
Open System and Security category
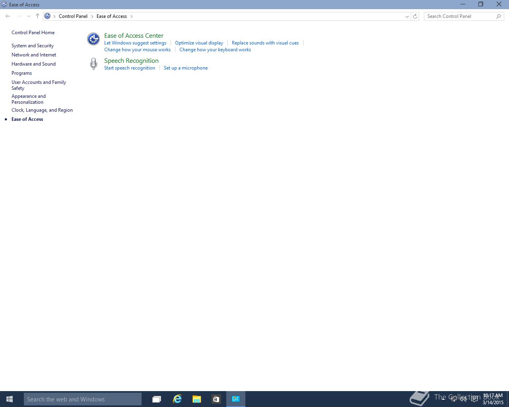[33, 46]
